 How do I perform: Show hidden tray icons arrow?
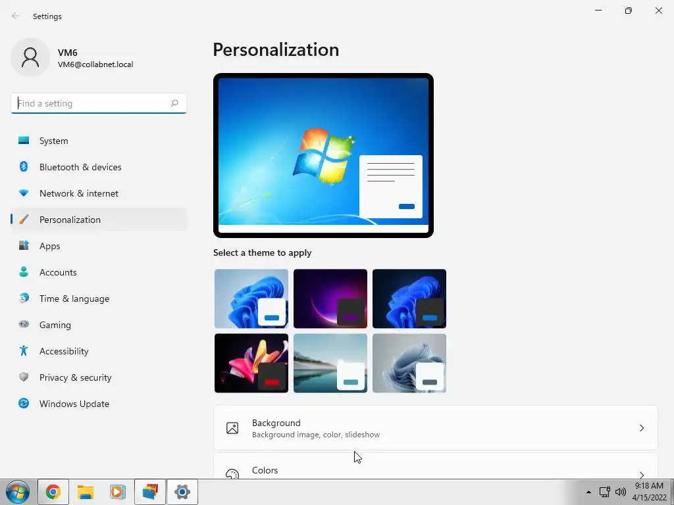coord(588,492)
